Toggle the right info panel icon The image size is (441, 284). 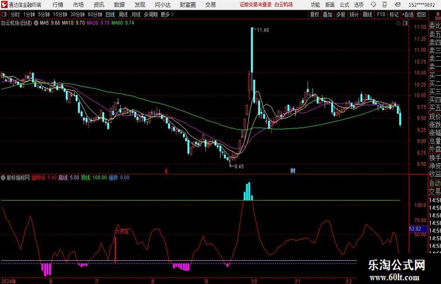coord(405,23)
